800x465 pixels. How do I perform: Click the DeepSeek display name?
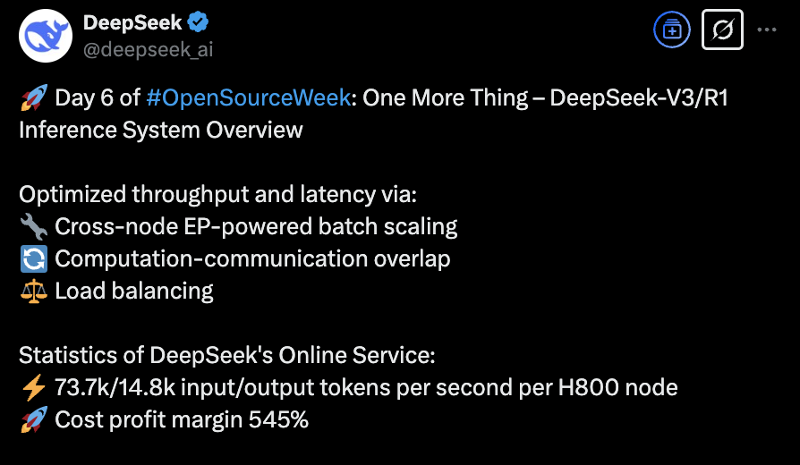pyautogui.click(x=132, y=22)
